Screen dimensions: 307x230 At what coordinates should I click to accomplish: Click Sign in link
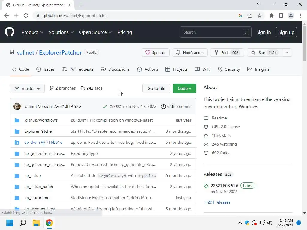point(263,32)
